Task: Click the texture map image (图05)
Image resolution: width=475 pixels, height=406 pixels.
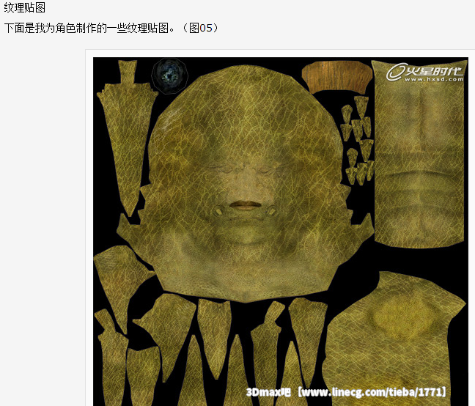Action: click(281, 232)
